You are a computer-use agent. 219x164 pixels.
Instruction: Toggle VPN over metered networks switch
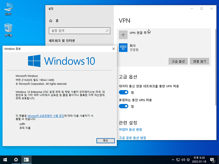(x=124, y=92)
